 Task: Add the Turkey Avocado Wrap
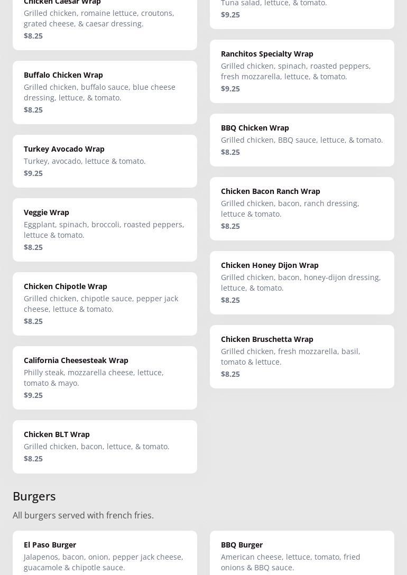pyautogui.click(x=105, y=161)
